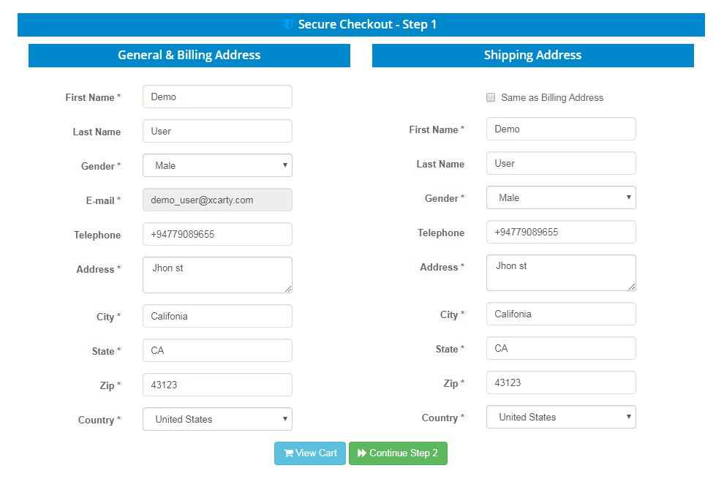724x479 pixels.
Task: Expand the shipping Country dropdown
Action: (x=561, y=417)
